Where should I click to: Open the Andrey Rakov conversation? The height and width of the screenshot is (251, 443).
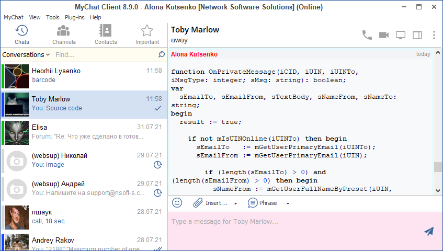click(84, 242)
